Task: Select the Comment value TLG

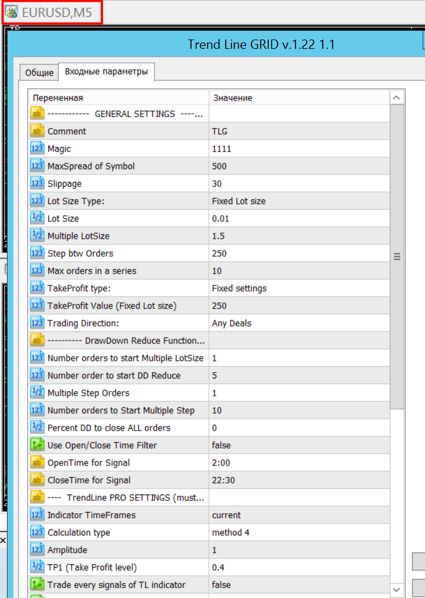Action: [x=299, y=131]
